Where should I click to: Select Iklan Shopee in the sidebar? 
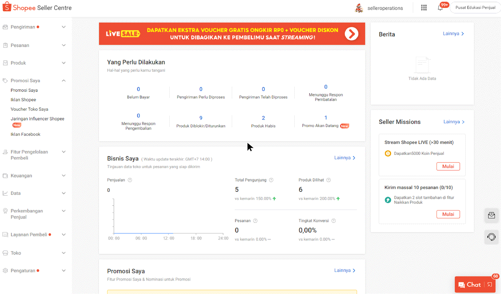coord(23,99)
